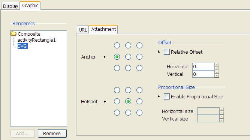Click the disabled Add... button
The image size is (250, 140).
(22, 134)
